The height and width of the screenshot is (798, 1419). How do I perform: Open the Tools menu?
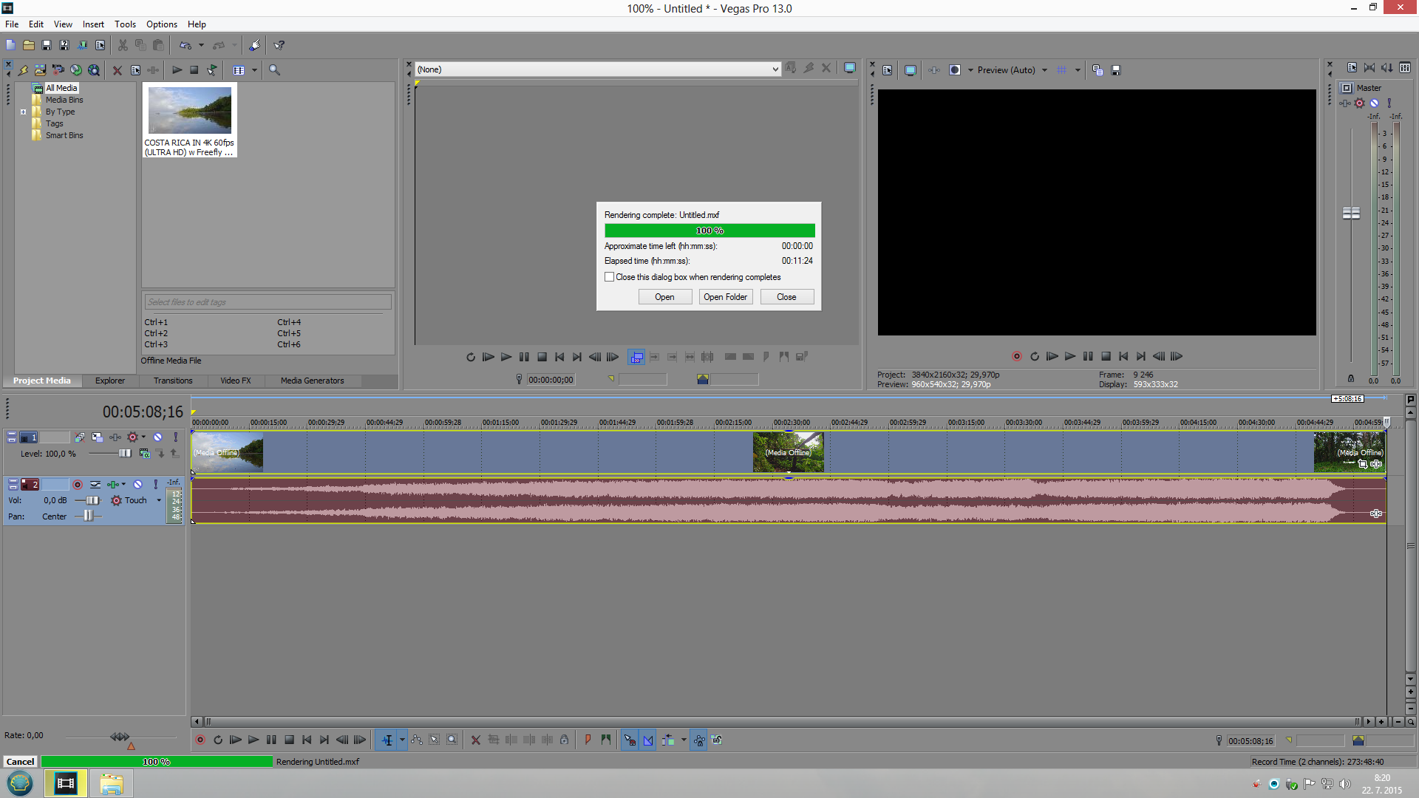point(125,24)
